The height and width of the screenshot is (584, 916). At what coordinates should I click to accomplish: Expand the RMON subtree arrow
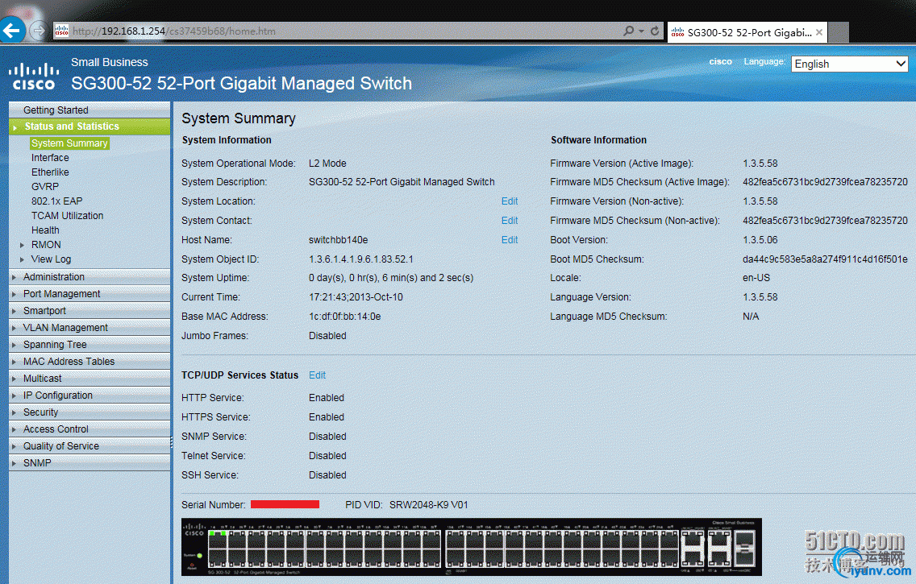tap(23, 245)
